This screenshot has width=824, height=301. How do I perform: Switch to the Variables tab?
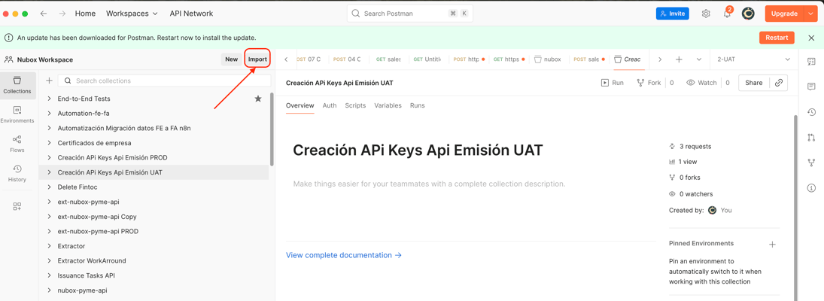388,105
